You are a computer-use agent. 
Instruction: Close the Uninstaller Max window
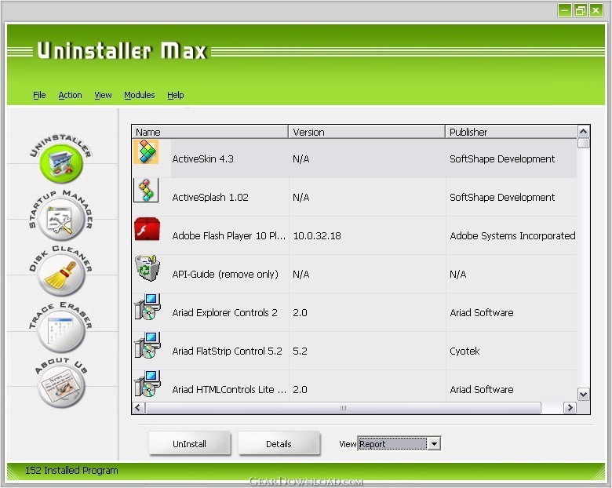pyautogui.click(x=596, y=10)
